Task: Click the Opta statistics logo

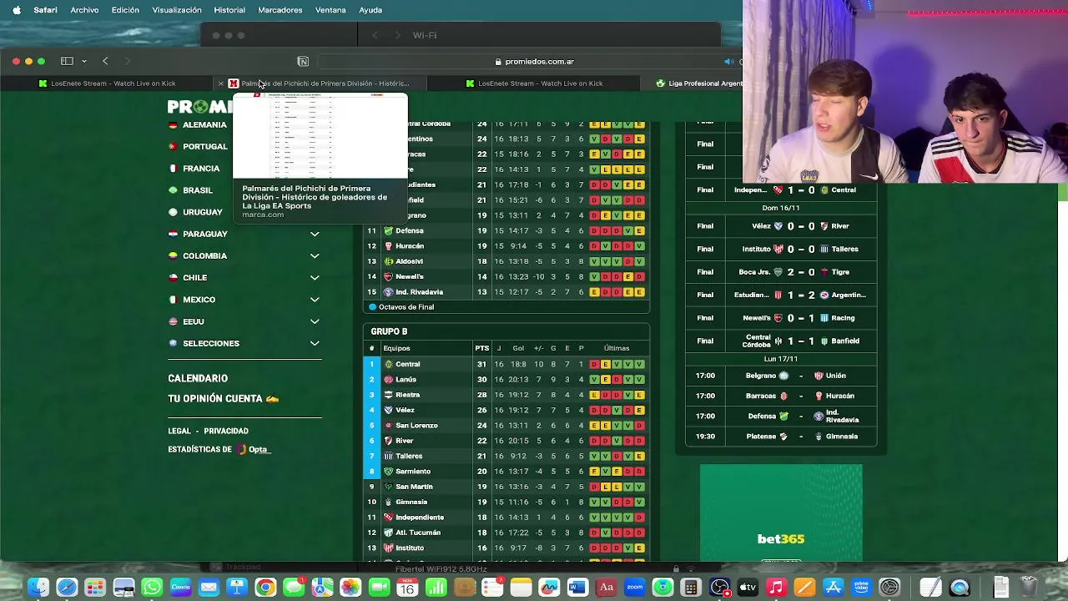Action: pyautogui.click(x=254, y=449)
